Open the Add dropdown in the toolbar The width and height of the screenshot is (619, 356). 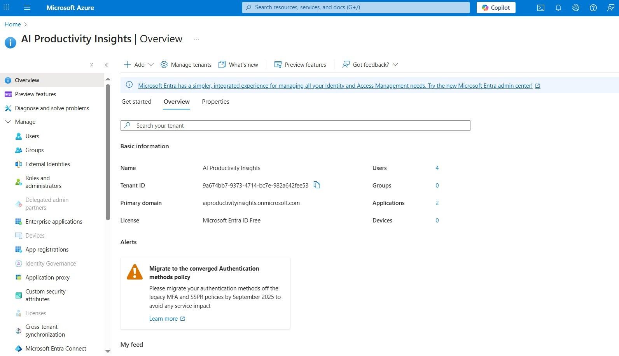pyautogui.click(x=138, y=65)
